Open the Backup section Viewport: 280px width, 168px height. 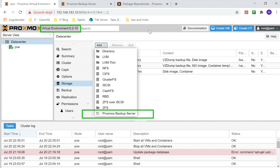(73, 90)
